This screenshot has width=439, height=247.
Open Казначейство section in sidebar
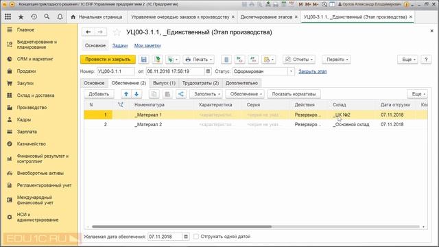click(31, 144)
